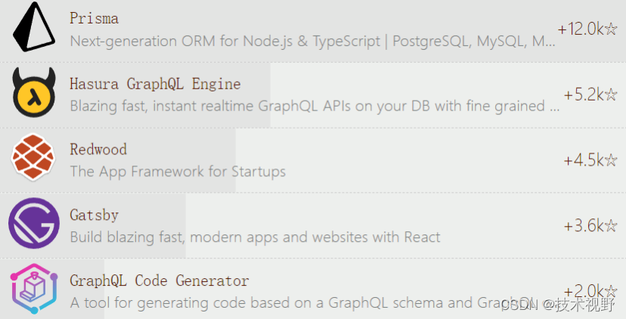The height and width of the screenshot is (319, 626).
Task: Click the purple Gatsby G logo
Action: 34,223
